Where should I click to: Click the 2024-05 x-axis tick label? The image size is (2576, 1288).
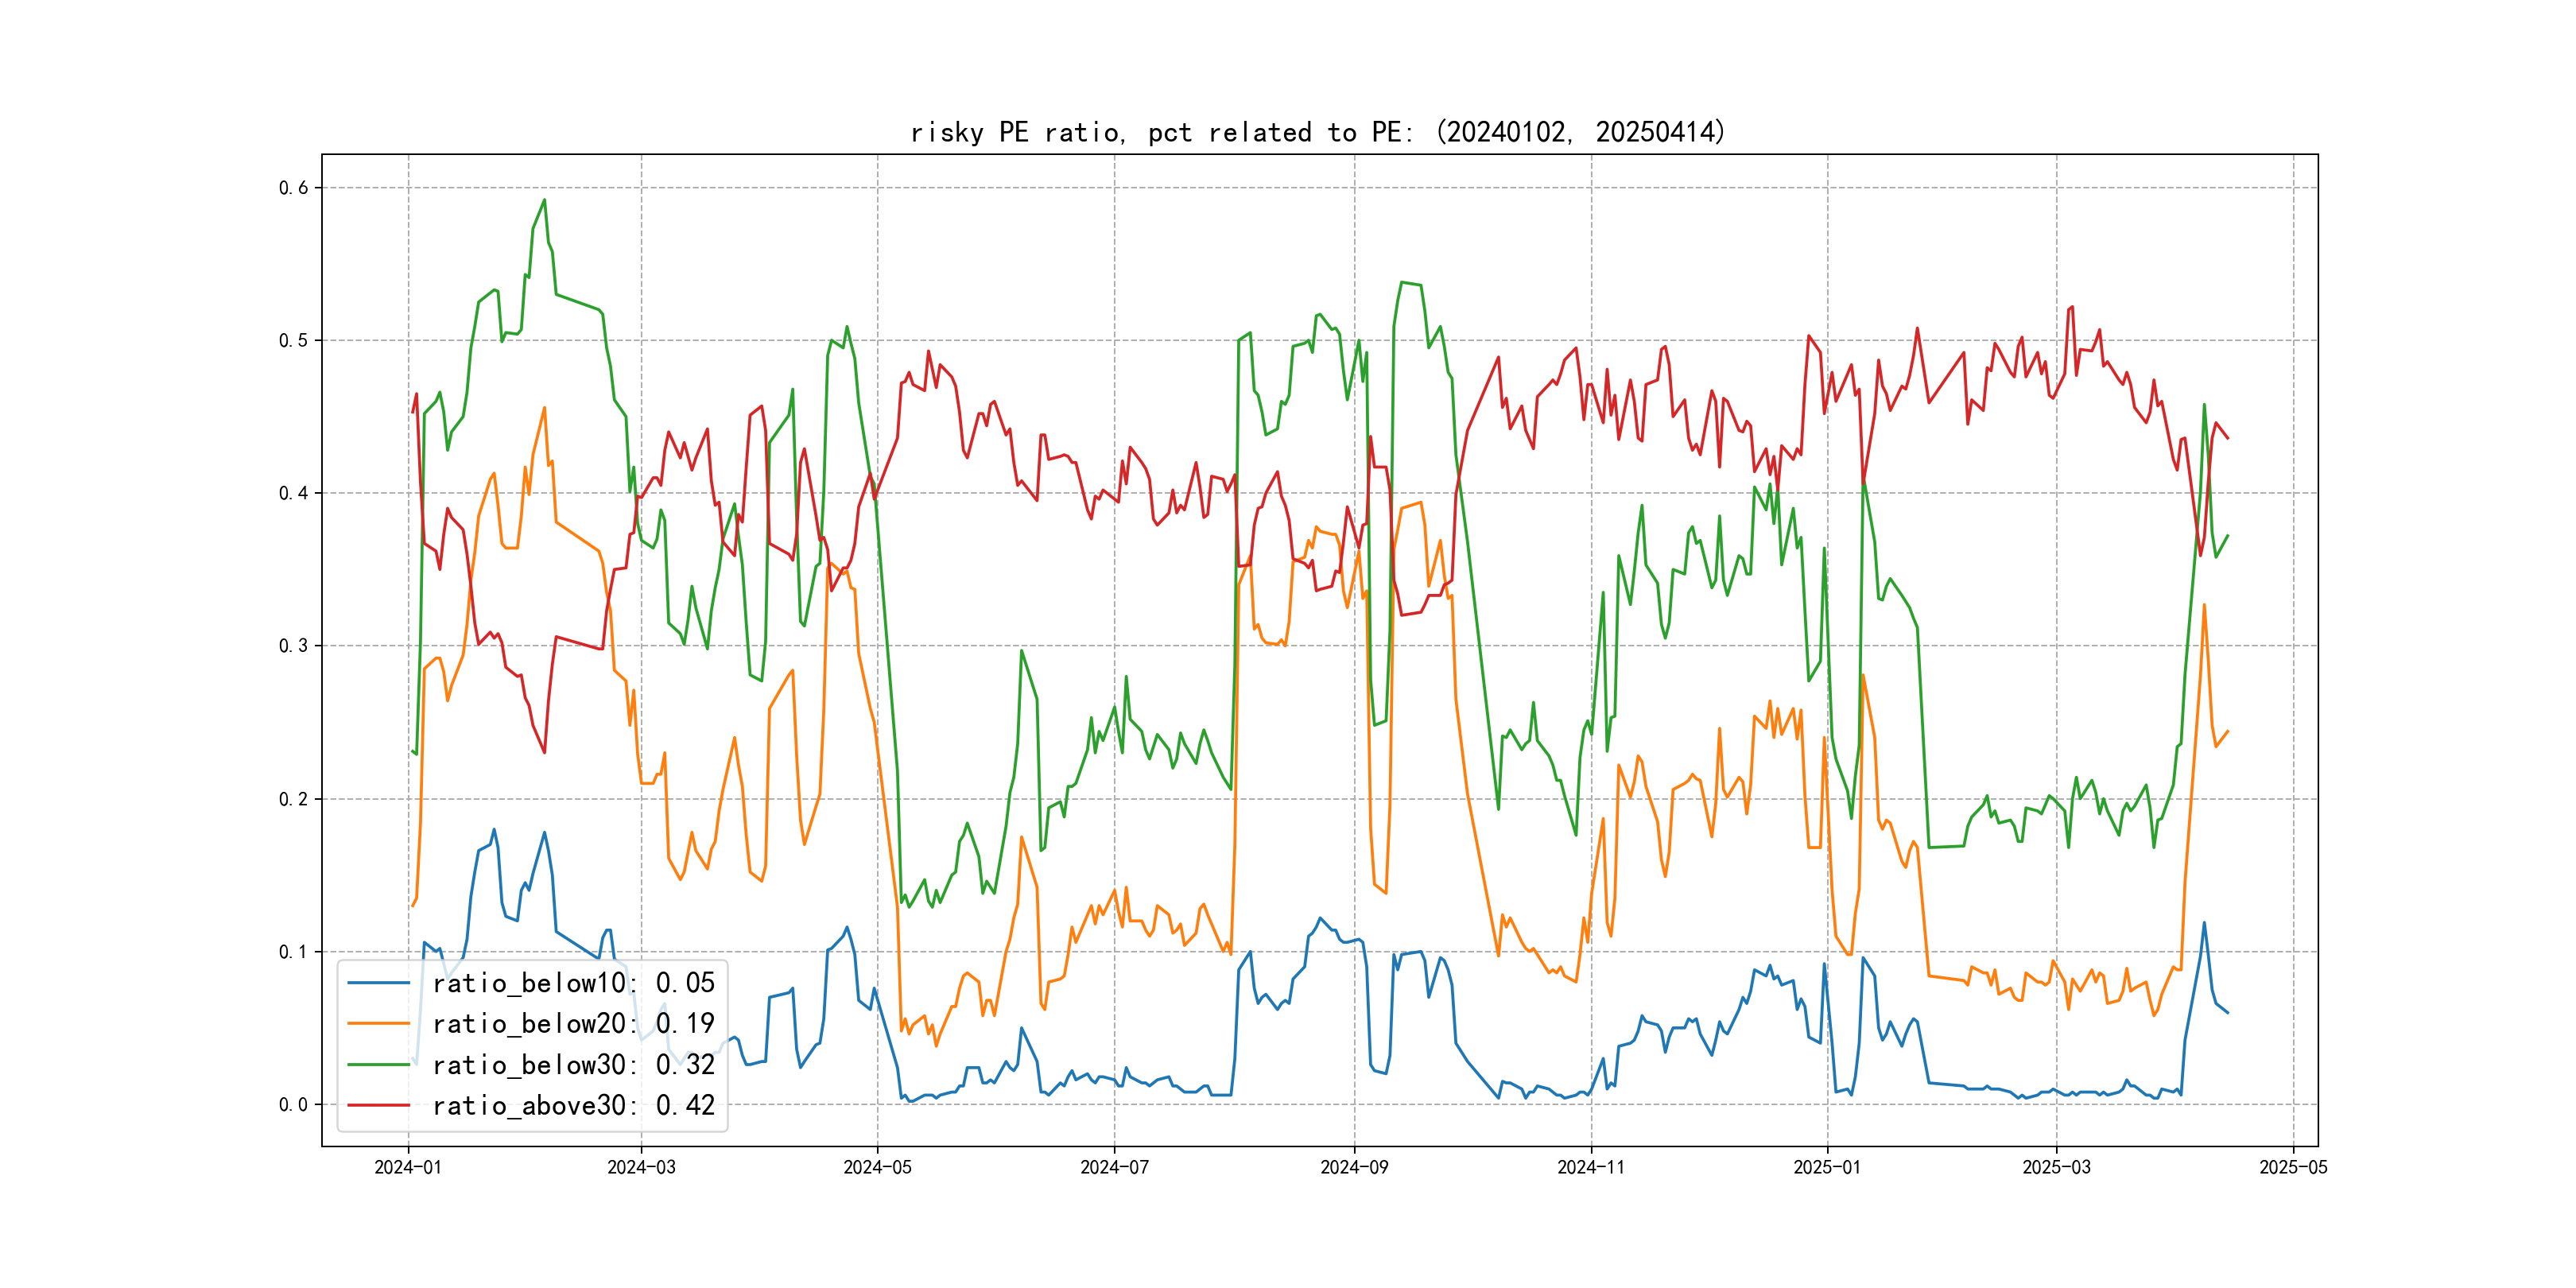pyautogui.click(x=877, y=1167)
